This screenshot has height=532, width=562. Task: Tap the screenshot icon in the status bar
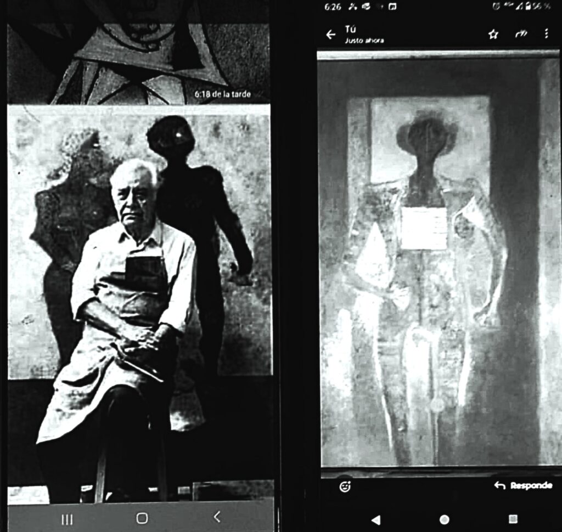pos(392,7)
